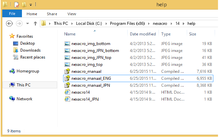Click the JPEG icon of nexacro_img_bottom
The height and width of the screenshot is (137, 219).
(67, 44)
